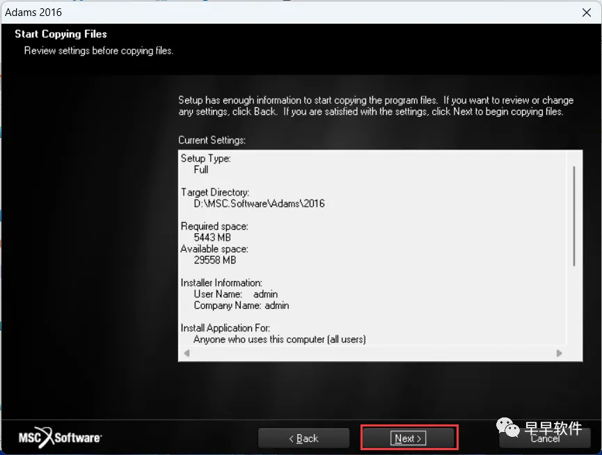Click the 'Full' setup type value
The image size is (602, 455).
pos(201,170)
